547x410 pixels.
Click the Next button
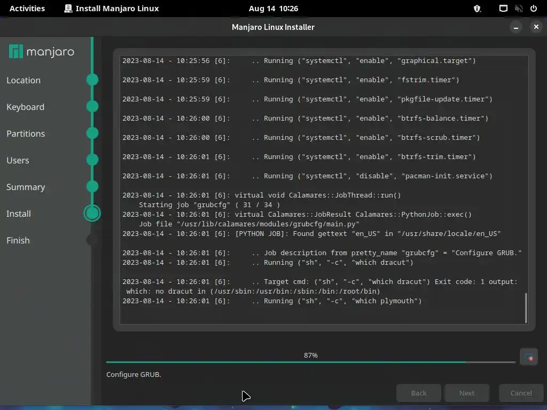point(467,393)
